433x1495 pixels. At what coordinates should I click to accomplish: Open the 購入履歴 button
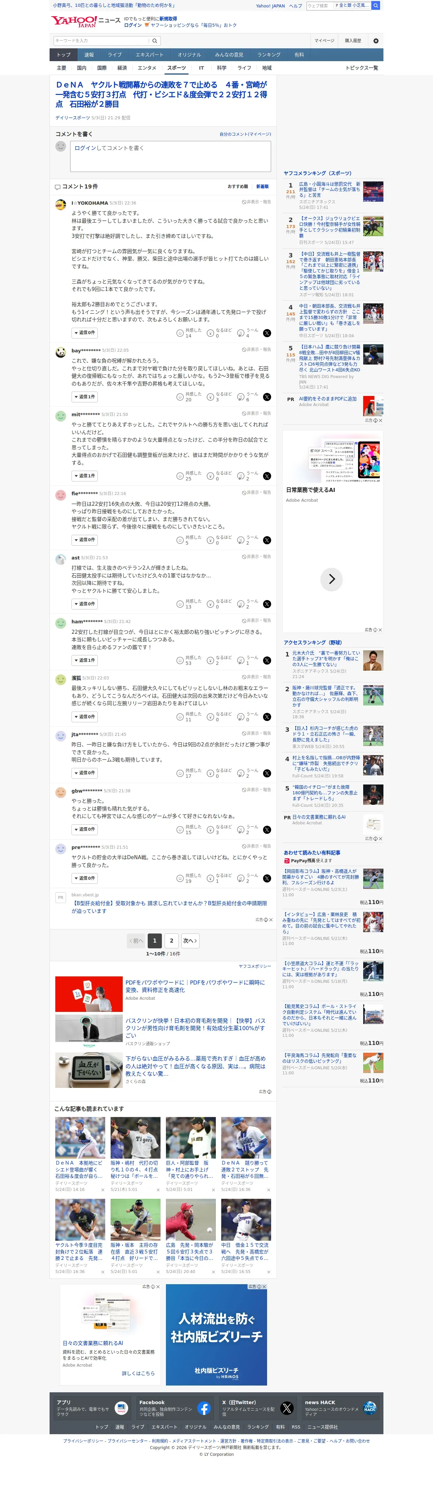(353, 41)
